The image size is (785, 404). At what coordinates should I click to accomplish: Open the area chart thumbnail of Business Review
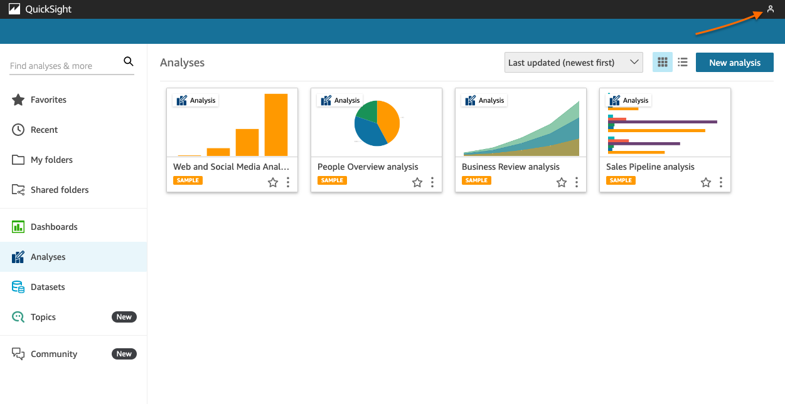(x=521, y=123)
